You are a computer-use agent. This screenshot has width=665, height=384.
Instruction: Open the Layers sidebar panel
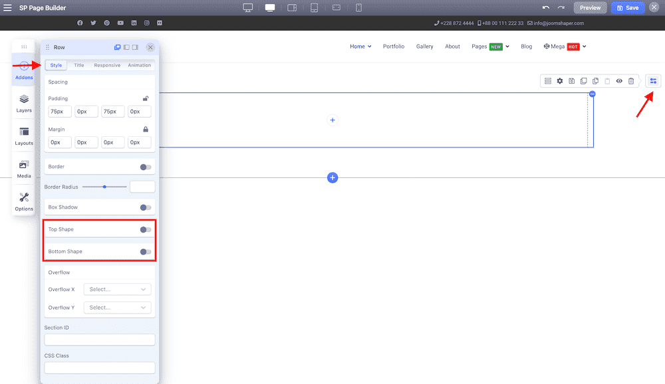[24, 103]
